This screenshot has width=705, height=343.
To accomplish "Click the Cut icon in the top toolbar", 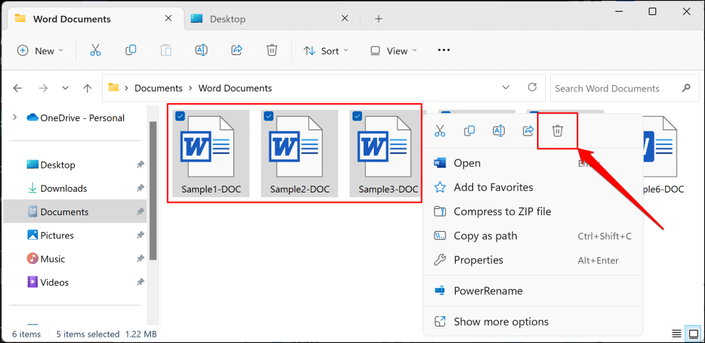I will (x=95, y=50).
